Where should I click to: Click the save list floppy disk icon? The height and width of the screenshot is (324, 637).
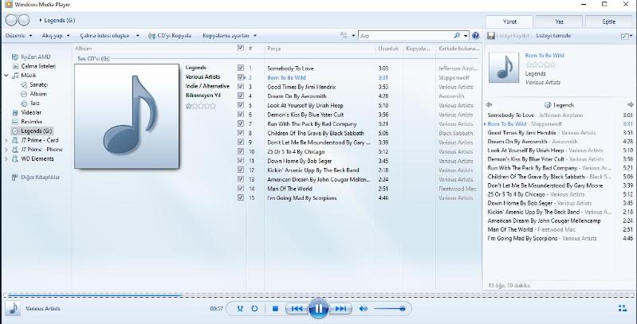[491, 36]
